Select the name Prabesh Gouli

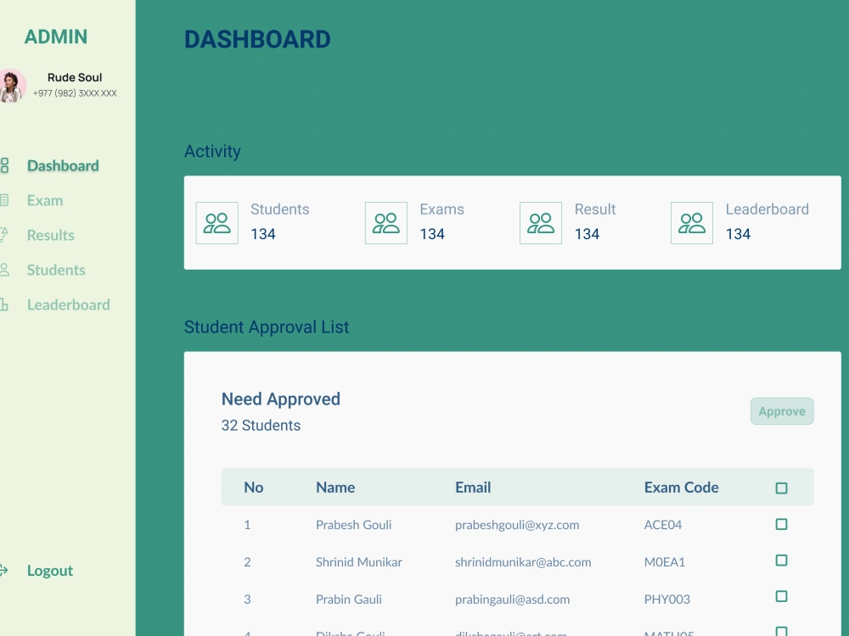tap(353, 525)
